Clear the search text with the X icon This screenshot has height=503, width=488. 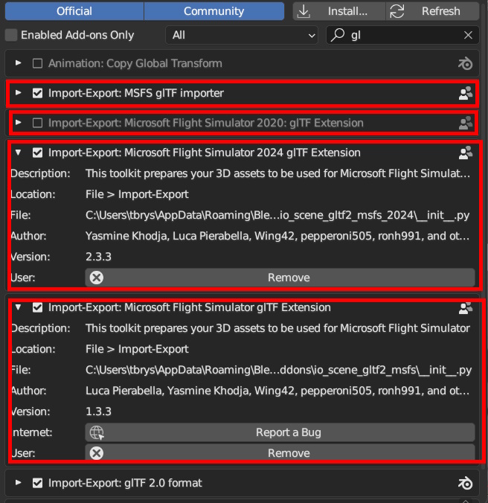coord(468,35)
